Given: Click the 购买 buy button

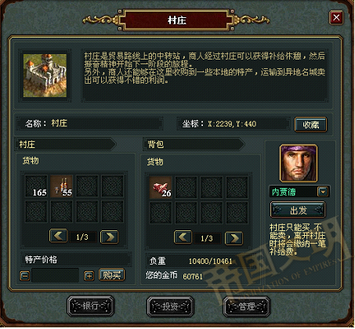Looking at the screenshot, I should pyautogui.click(x=112, y=275).
